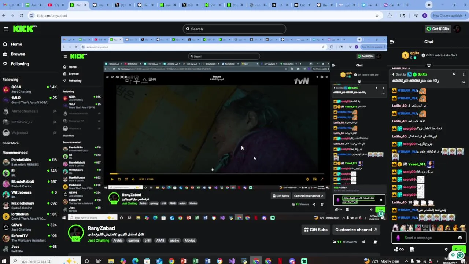Select offline channel AhmedNemesis
Screen dimensions: 469x264
[29, 111]
